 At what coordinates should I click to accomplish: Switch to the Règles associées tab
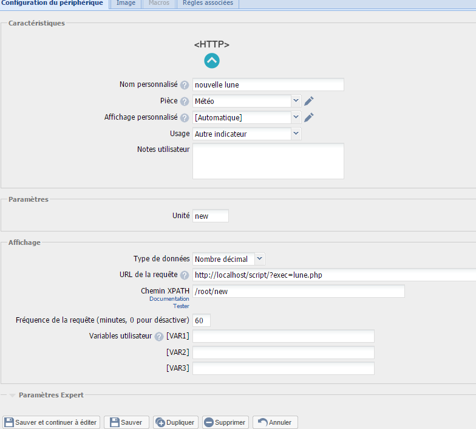point(208,3)
